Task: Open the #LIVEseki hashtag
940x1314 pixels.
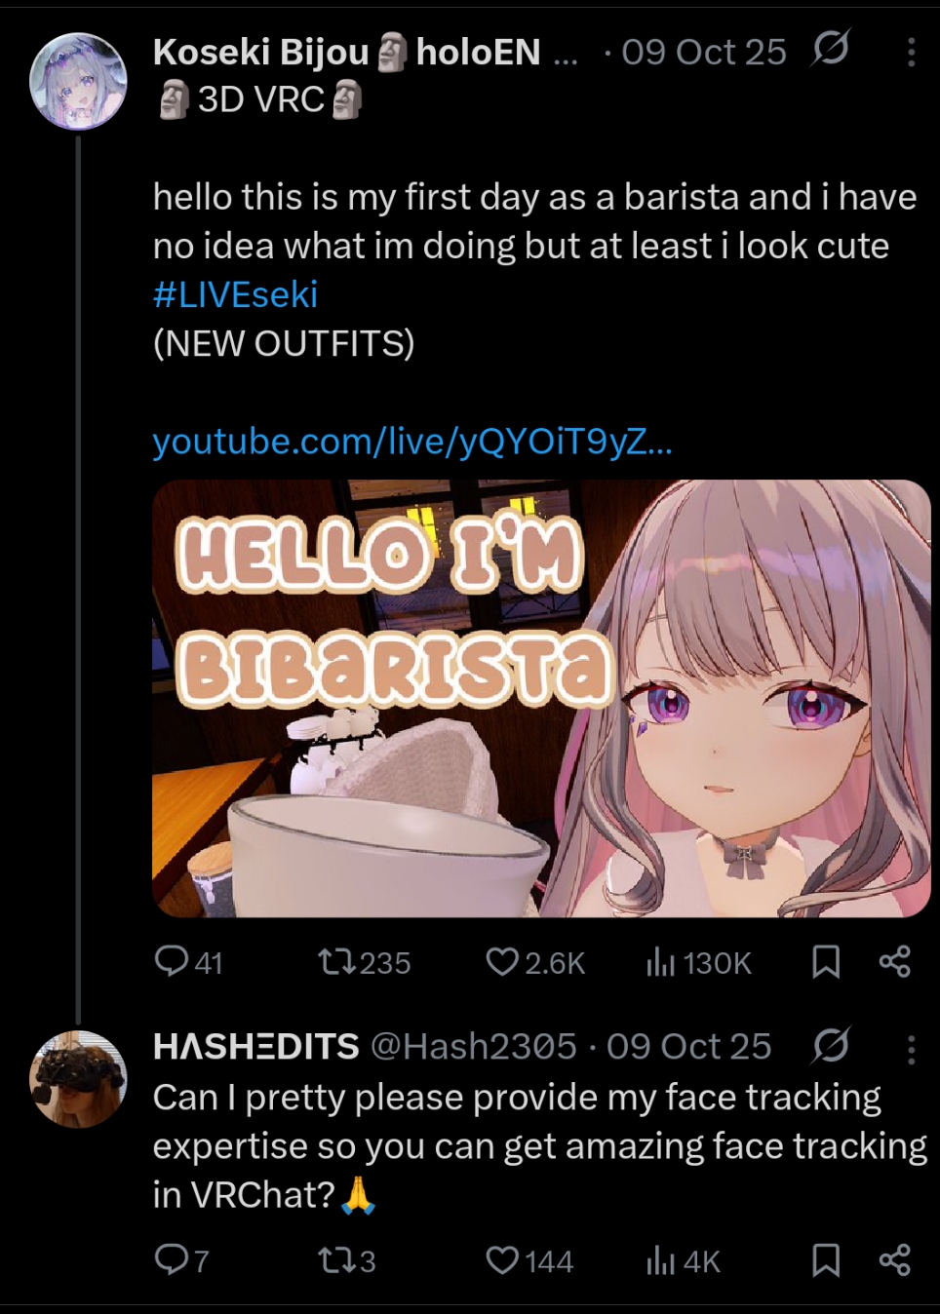Action: [x=235, y=294]
